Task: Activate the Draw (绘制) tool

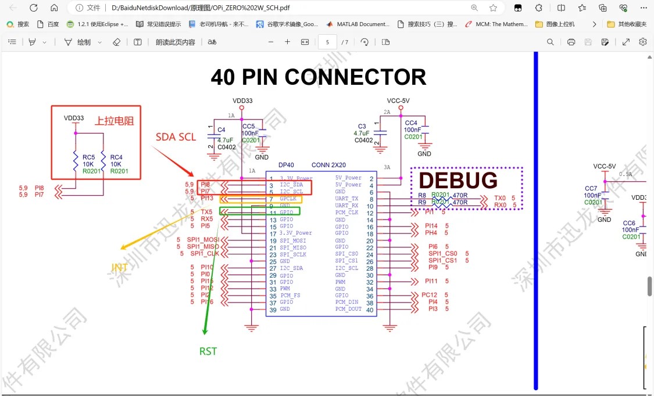Action: 77,42
